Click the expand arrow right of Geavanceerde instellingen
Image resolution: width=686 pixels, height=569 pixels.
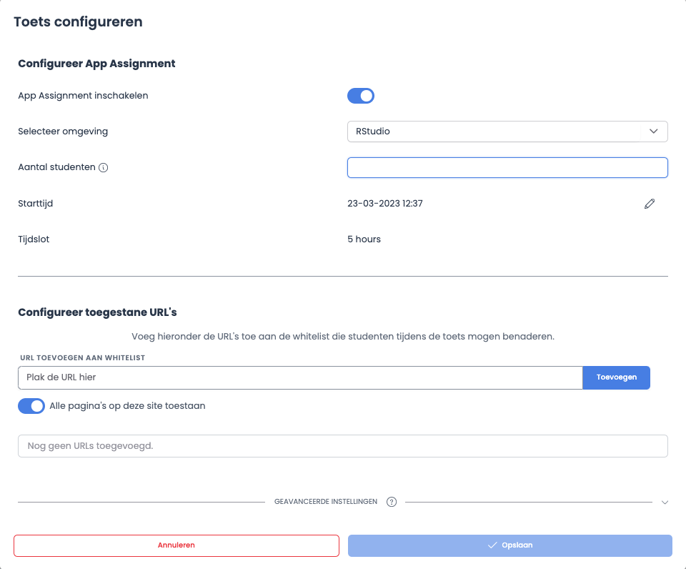point(665,502)
